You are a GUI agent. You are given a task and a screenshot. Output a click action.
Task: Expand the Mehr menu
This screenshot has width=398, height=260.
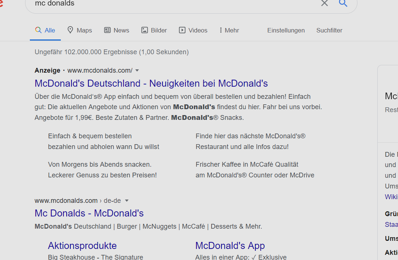tap(229, 30)
